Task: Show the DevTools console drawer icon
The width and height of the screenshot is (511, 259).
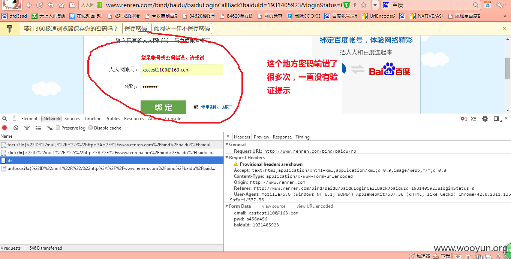Action: pyautogui.click(x=474, y=119)
